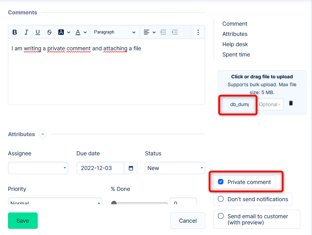The width and height of the screenshot is (312, 235).
Task: Underline the selected comment text
Action: coord(38,32)
